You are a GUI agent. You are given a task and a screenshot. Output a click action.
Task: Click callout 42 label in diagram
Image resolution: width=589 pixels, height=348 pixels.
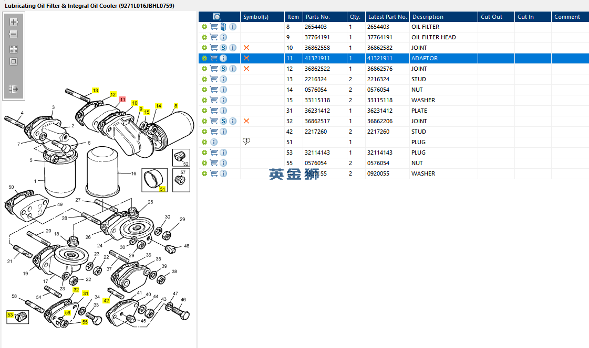[x=106, y=301]
